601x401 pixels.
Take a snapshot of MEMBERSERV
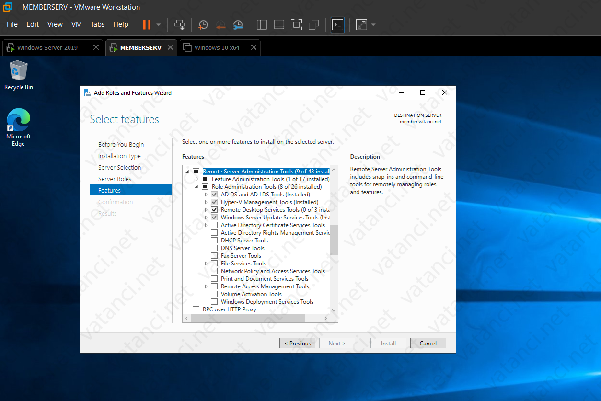pyautogui.click(x=203, y=24)
